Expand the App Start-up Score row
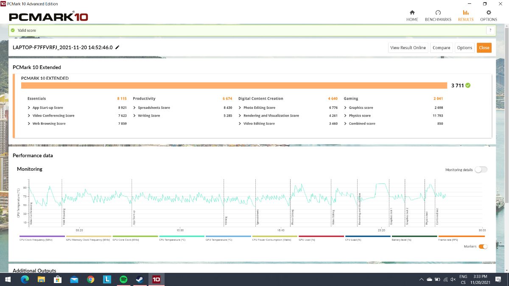Screen dimensions: 509x286 click(29, 108)
